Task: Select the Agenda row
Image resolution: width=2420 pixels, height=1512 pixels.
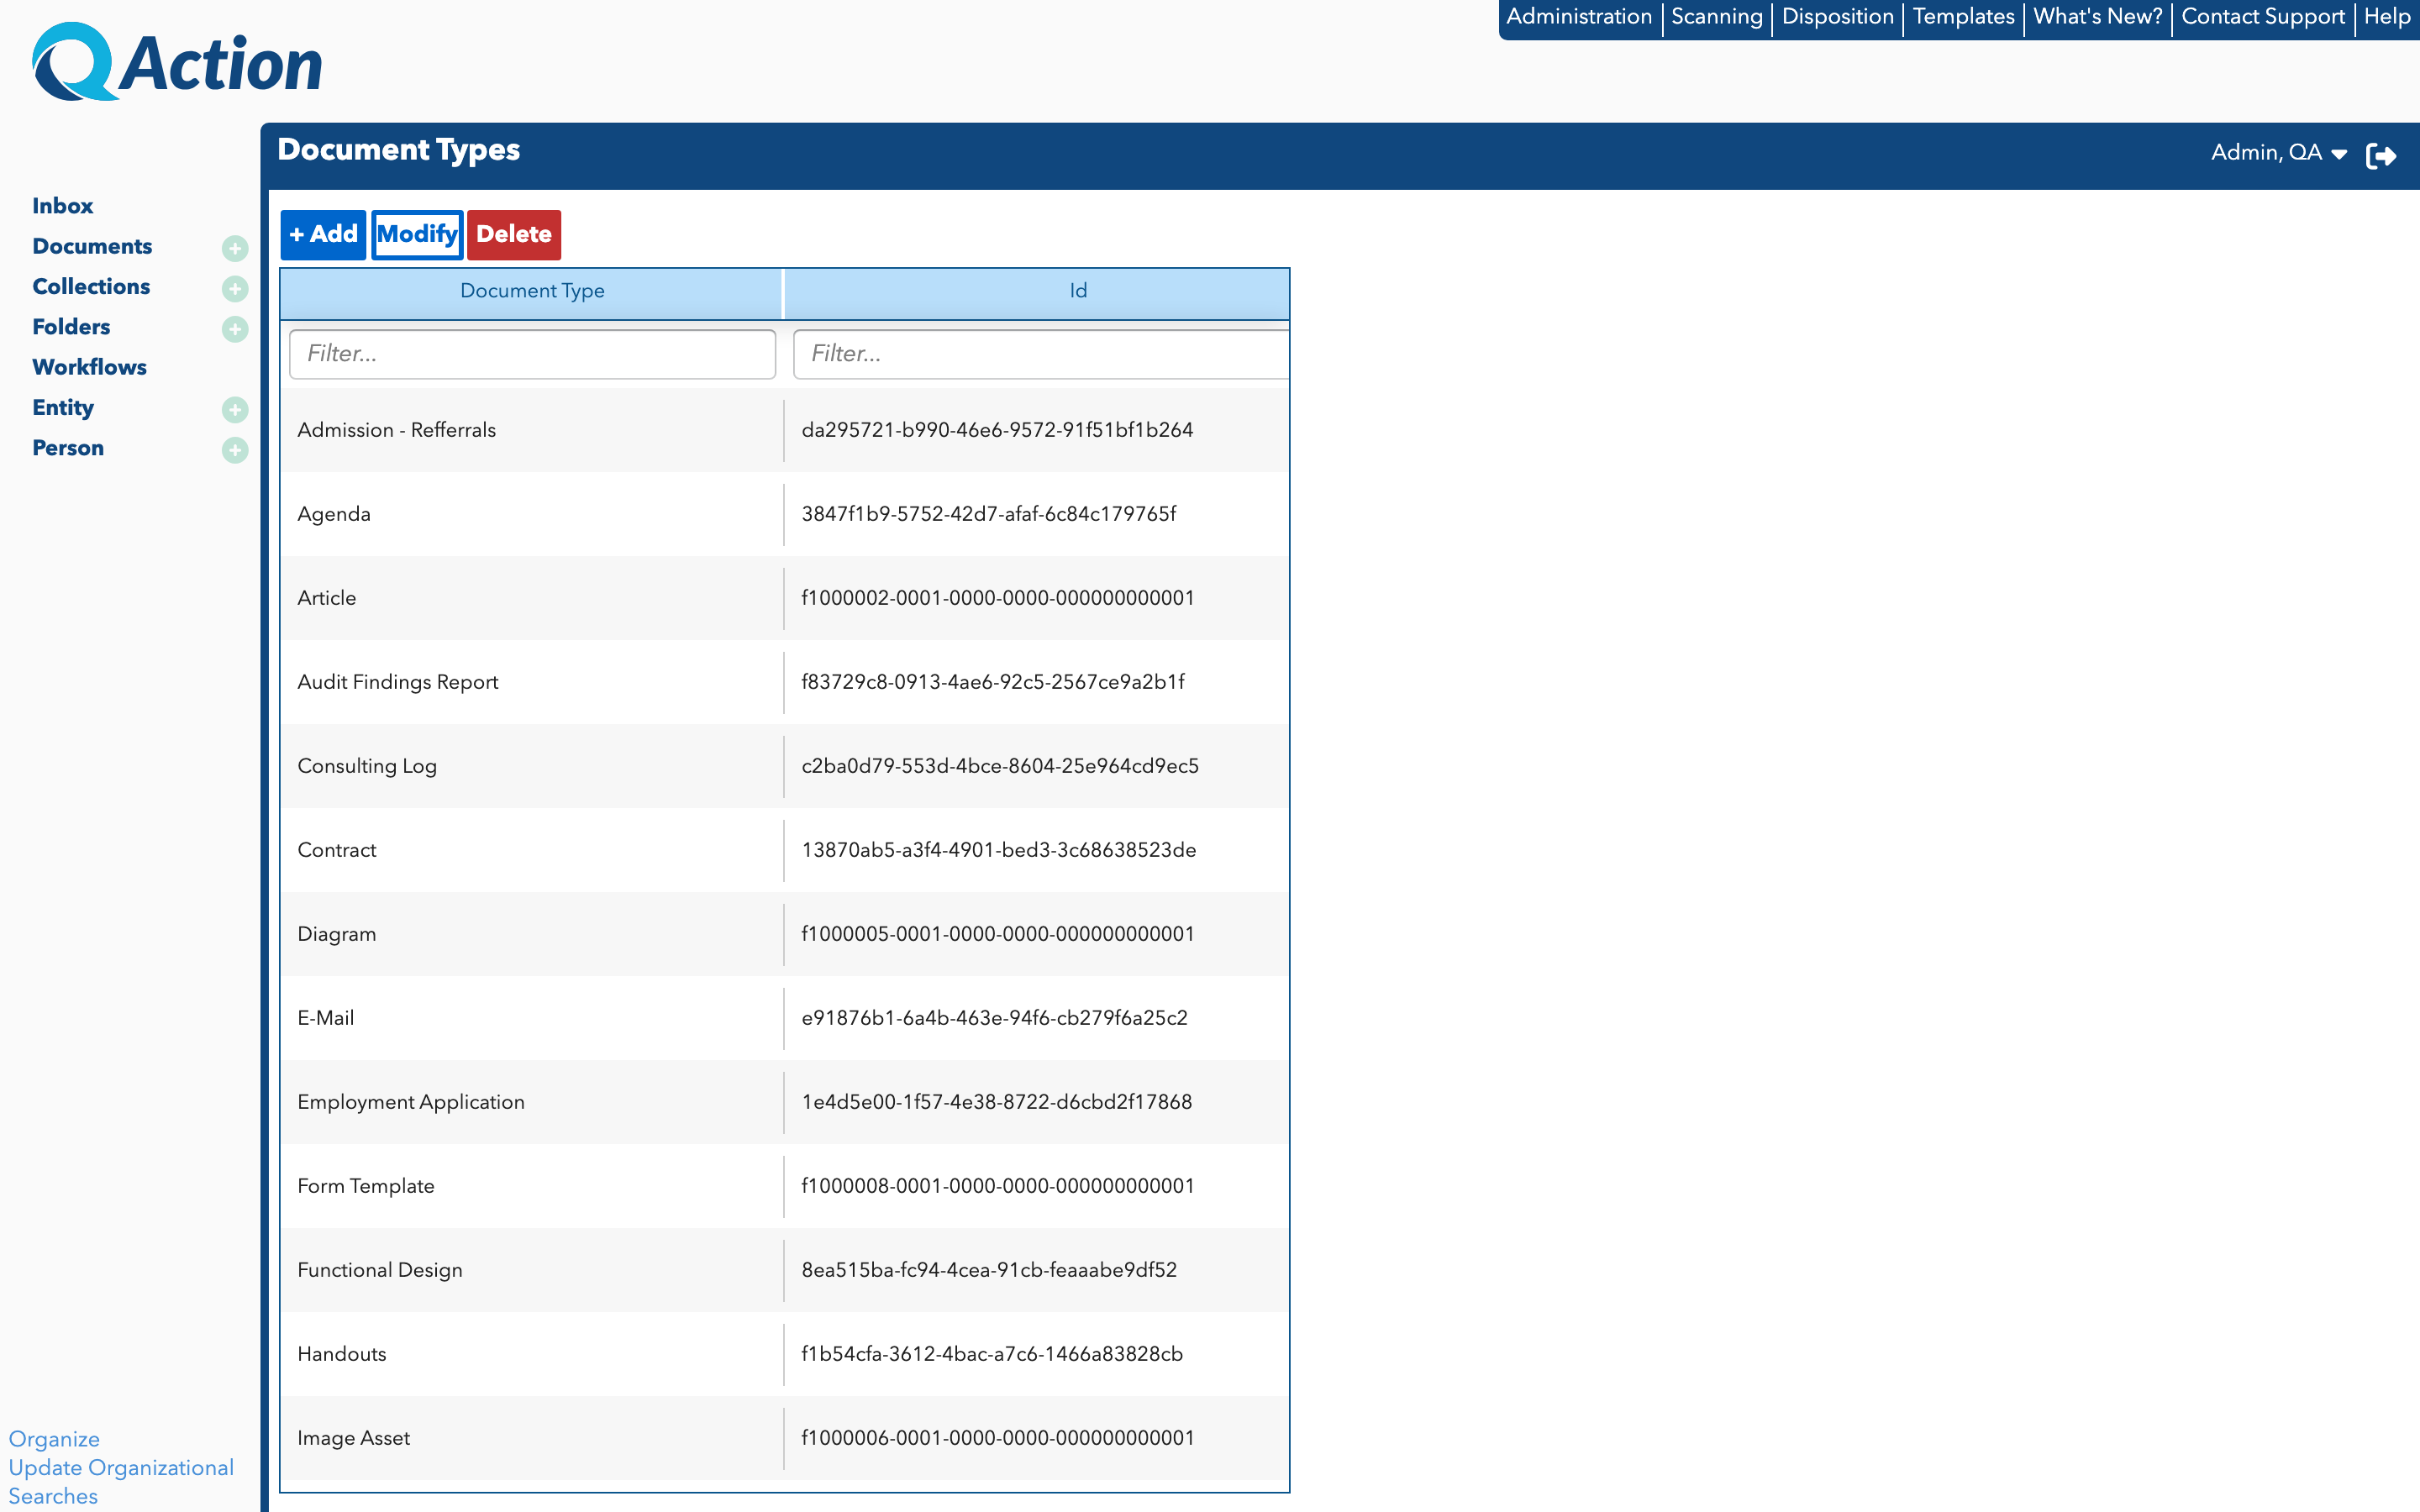Action: pos(784,514)
